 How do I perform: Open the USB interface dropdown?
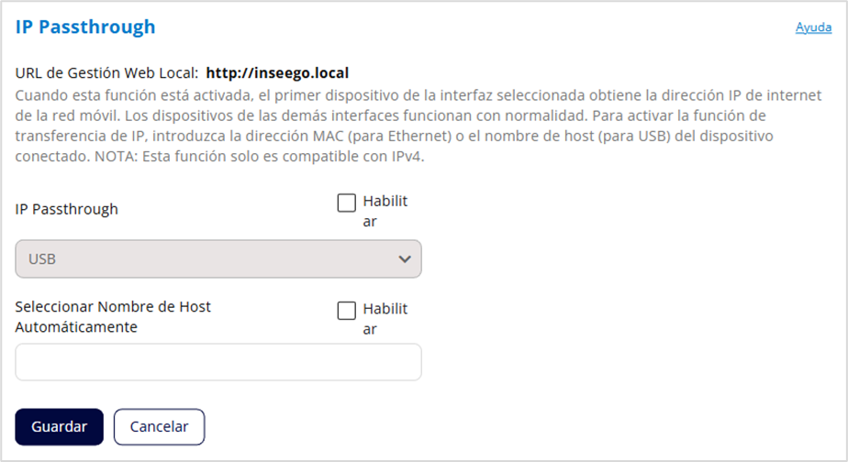[x=218, y=259]
